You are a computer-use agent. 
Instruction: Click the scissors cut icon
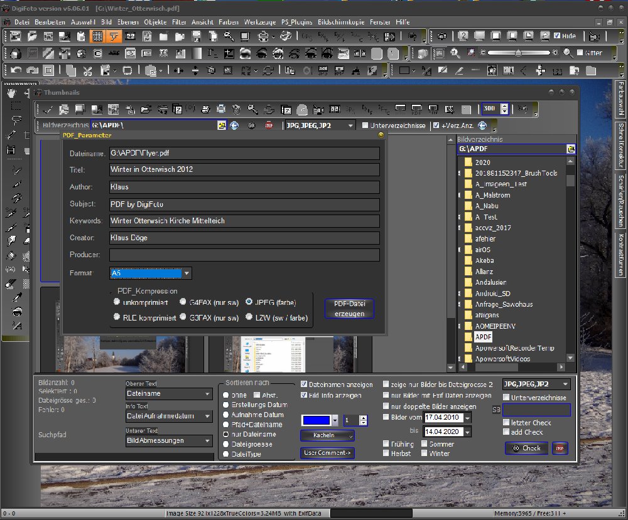pyautogui.click(x=87, y=70)
